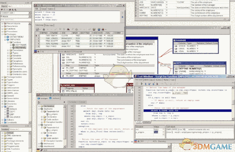Open Trace tab in Test Window
235x152 pixels.
[x=172, y=80]
